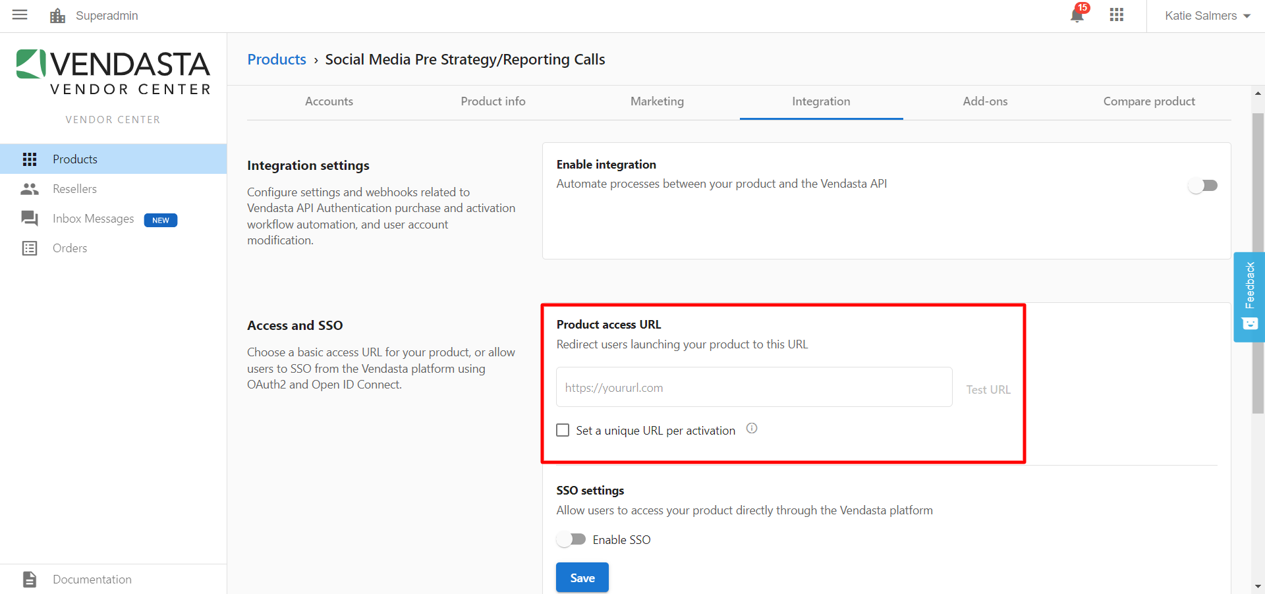
Task: Open Documentation link in sidebar
Action: [113, 580]
